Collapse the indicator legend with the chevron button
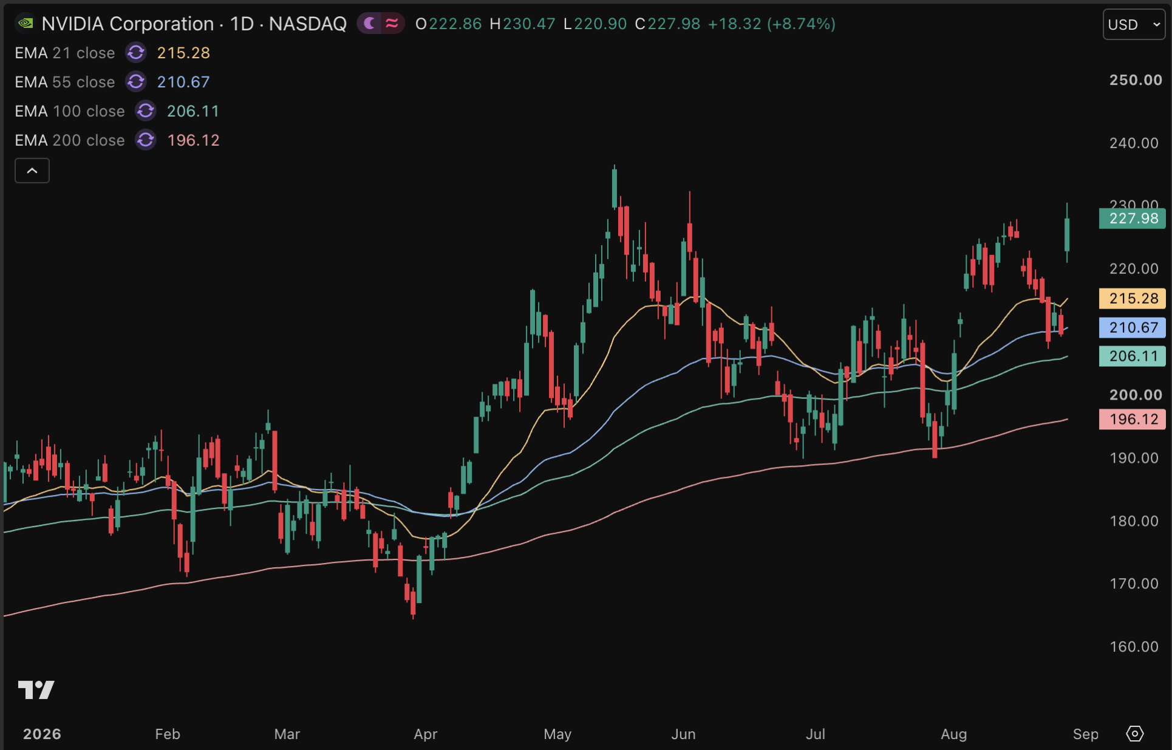 click(x=32, y=171)
